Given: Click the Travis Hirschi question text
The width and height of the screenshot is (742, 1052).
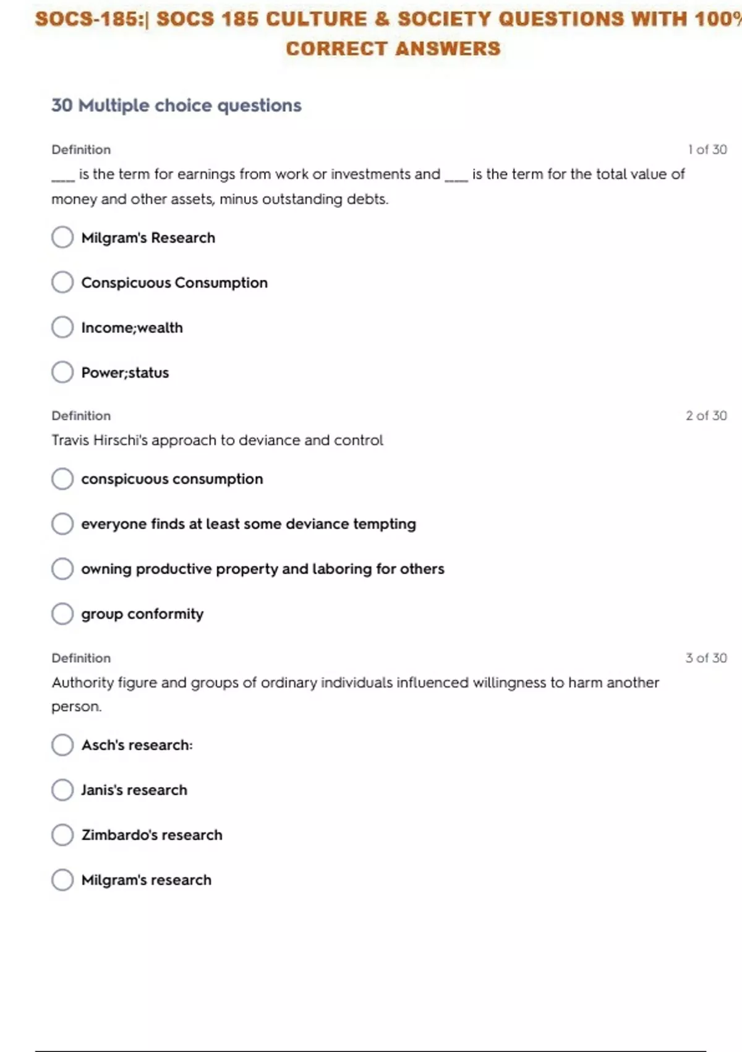Looking at the screenshot, I should (x=217, y=441).
